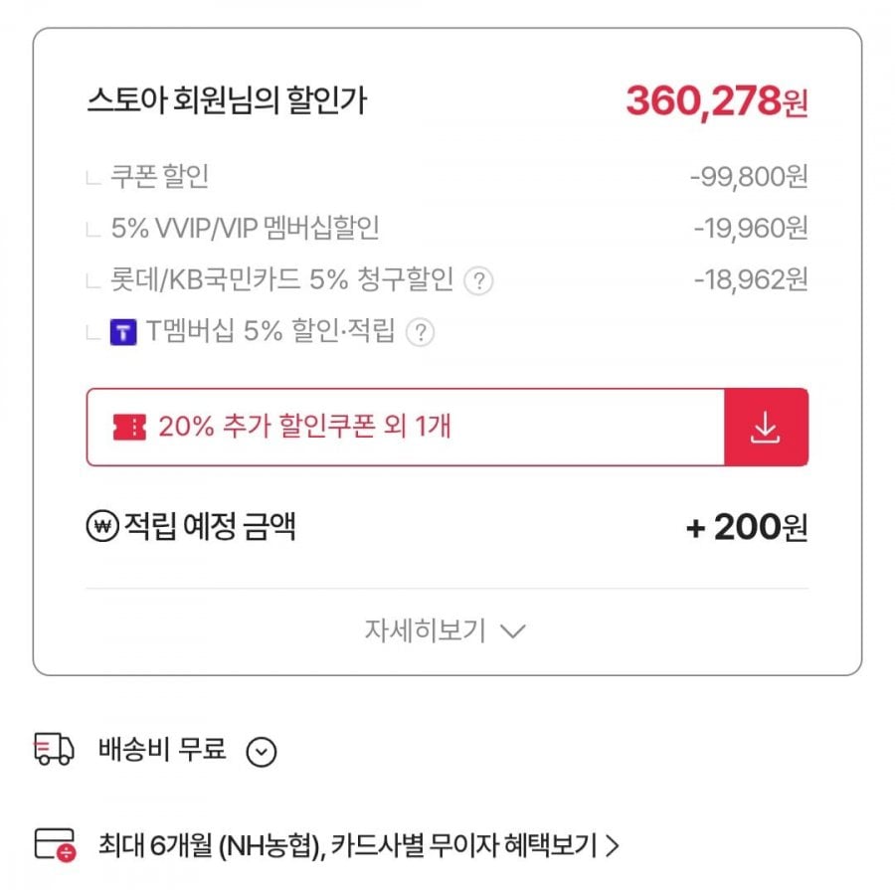Click the delivery truck icon
The height and width of the screenshot is (890, 895).
click(54, 750)
